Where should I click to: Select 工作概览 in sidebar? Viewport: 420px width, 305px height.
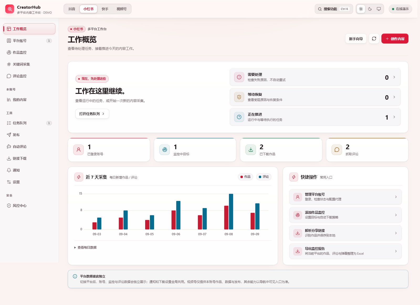29,29
